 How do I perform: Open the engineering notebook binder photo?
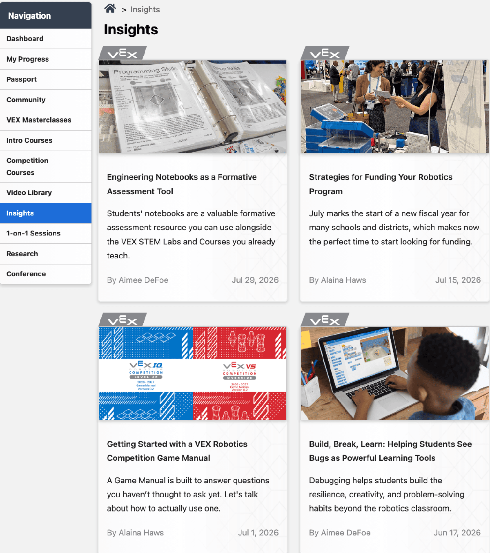[x=193, y=107]
